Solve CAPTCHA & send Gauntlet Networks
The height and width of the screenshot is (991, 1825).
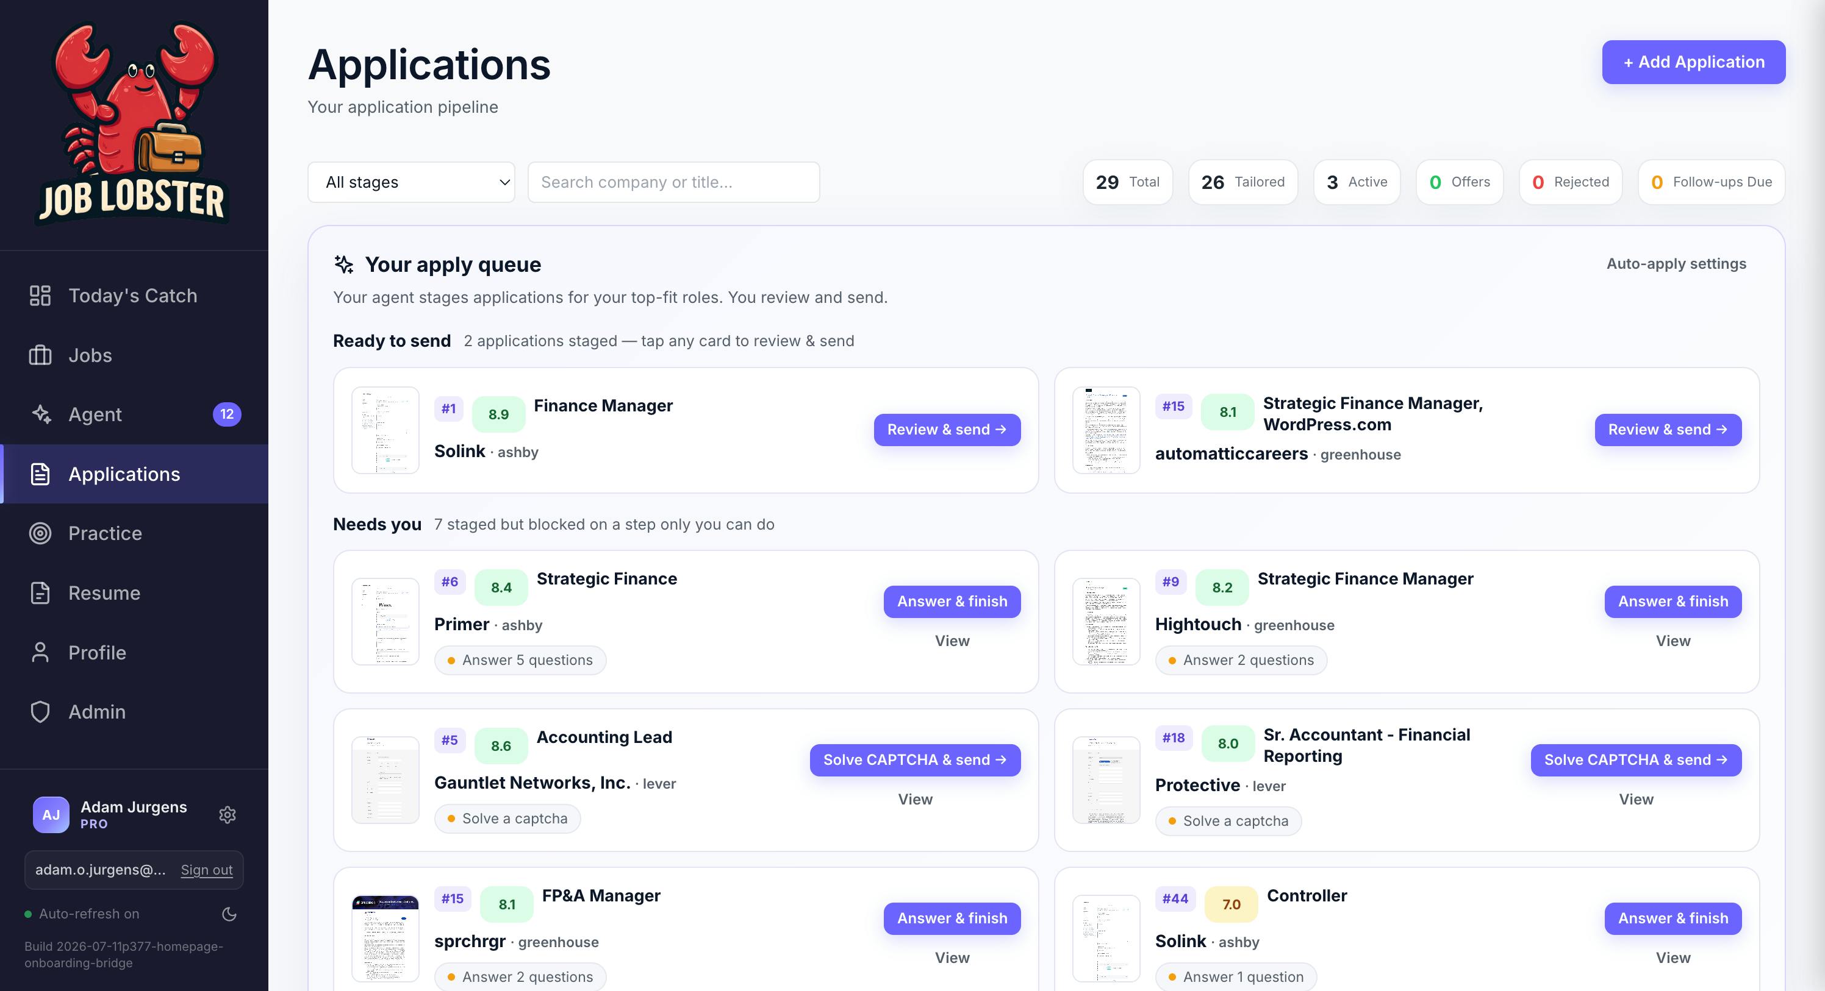(914, 760)
